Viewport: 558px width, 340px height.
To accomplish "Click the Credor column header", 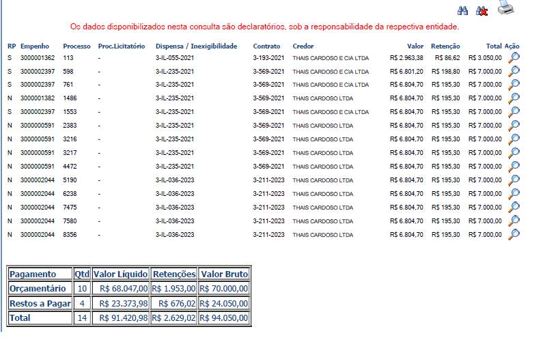I will click(303, 46).
